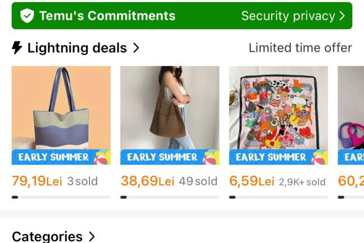Screen dimensions: 364x243
Task: Click the 79,19 Lei price
Action: click(37, 181)
